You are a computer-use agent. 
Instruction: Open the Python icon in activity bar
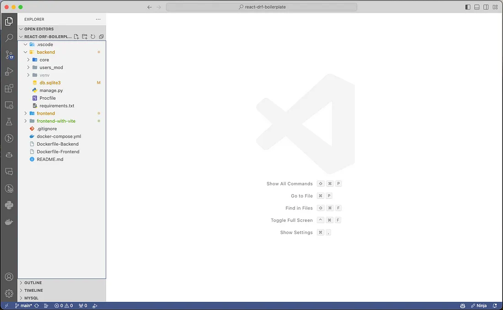[9, 205]
